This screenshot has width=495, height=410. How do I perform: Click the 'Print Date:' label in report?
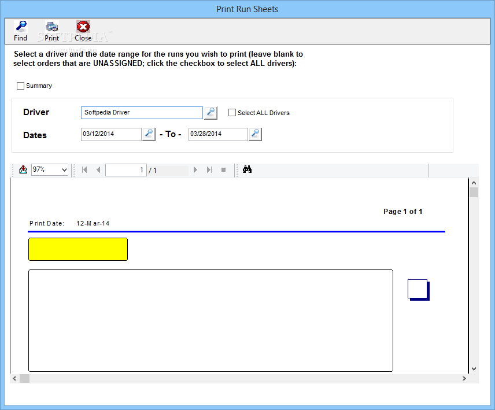pos(47,223)
